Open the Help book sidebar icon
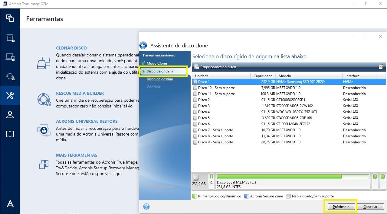The image size is (387, 214). [10, 134]
